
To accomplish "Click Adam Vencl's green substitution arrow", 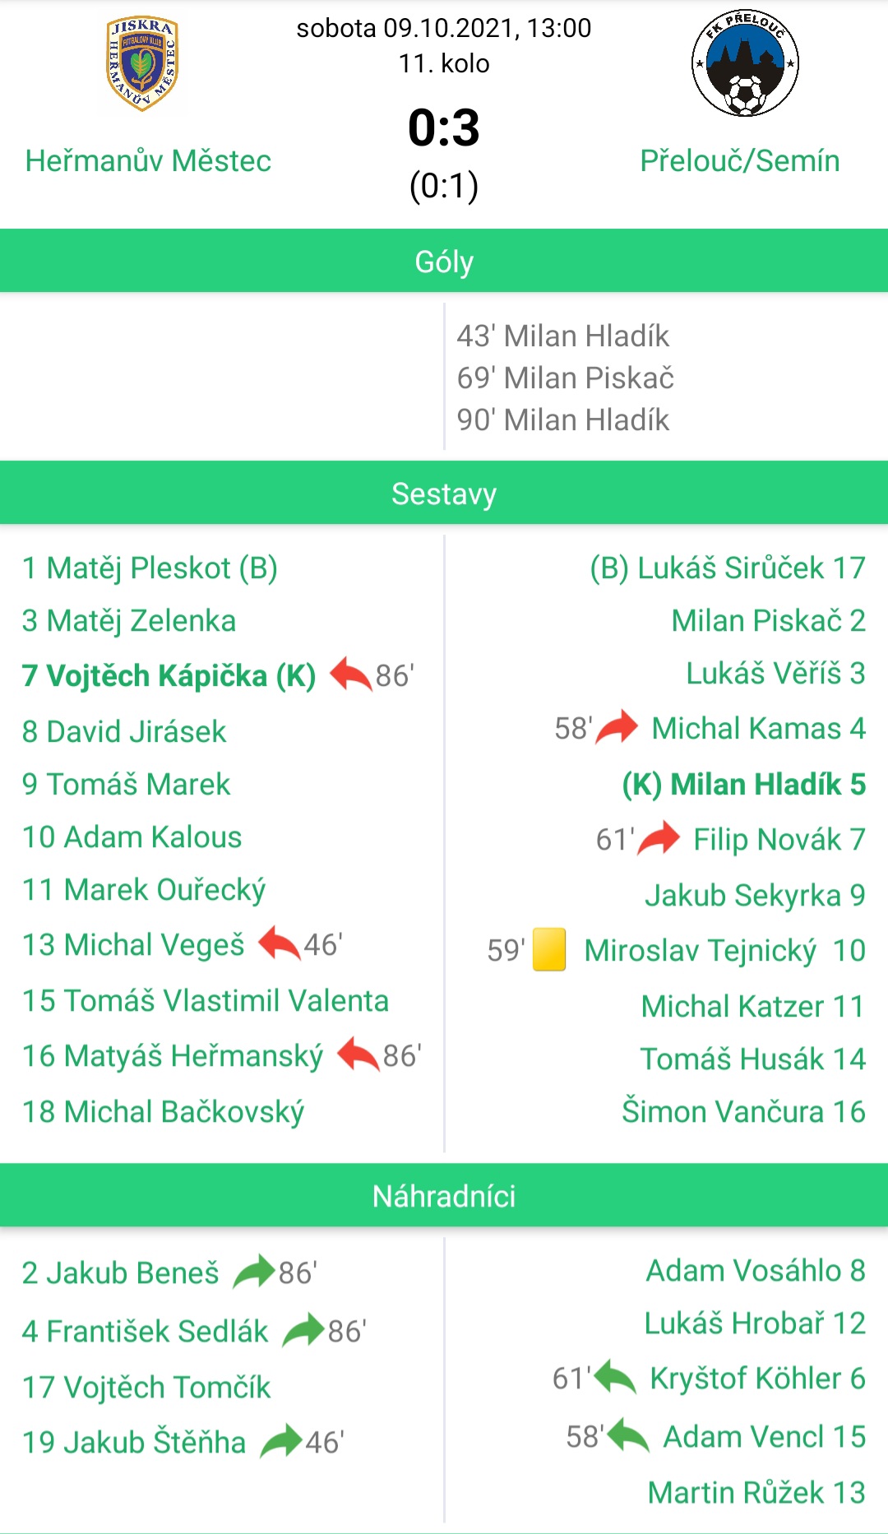I will (628, 1435).
